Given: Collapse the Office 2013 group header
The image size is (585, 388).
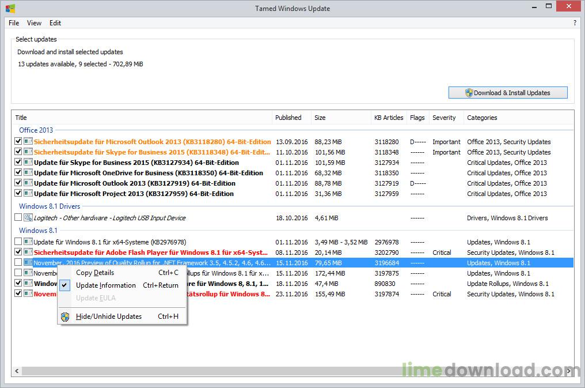Looking at the screenshot, I should click(x=36, y=130).
